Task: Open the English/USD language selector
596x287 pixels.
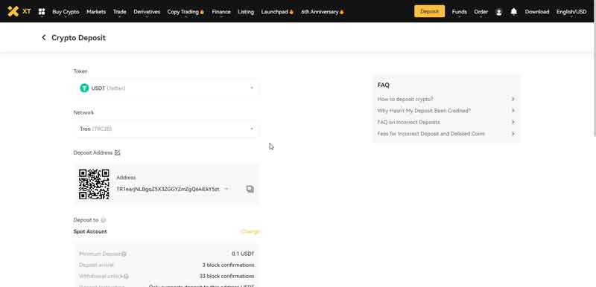Action: point(571,12)
